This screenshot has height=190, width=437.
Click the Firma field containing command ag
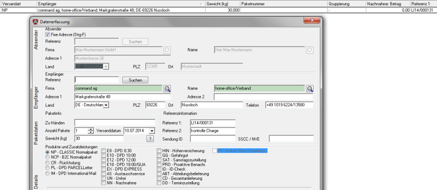118,89
